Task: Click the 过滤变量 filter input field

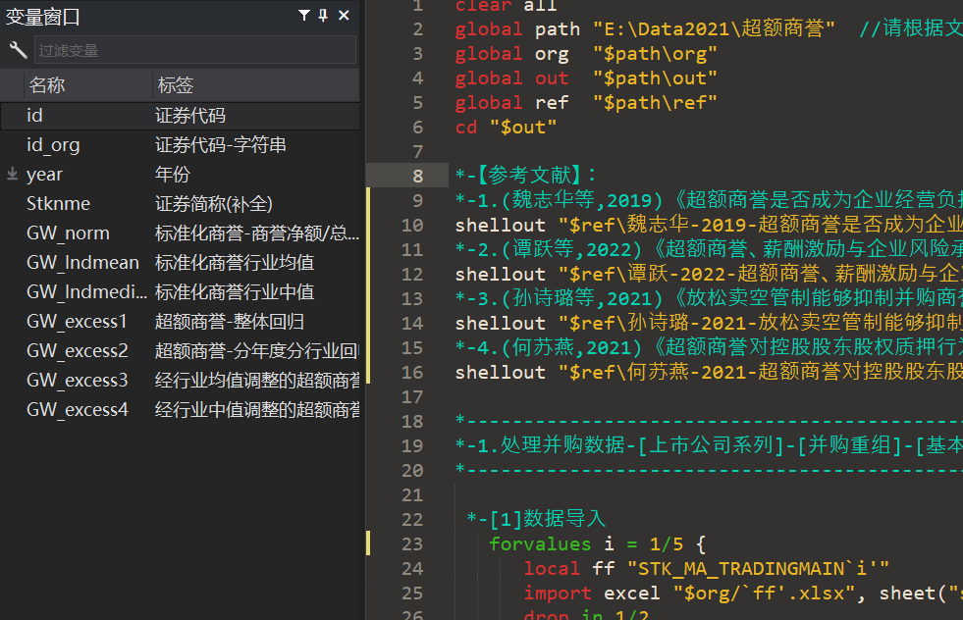Action: [x=194, y=50]
